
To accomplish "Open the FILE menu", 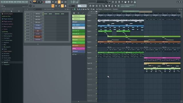I will (x=2, y=2).
